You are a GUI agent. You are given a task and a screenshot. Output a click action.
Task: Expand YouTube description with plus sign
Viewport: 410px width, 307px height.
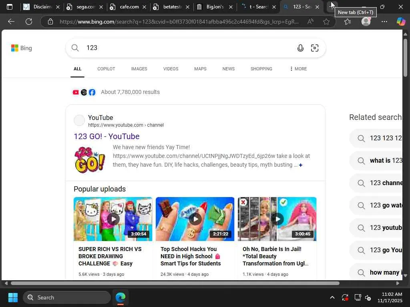[x=301, y=165]
